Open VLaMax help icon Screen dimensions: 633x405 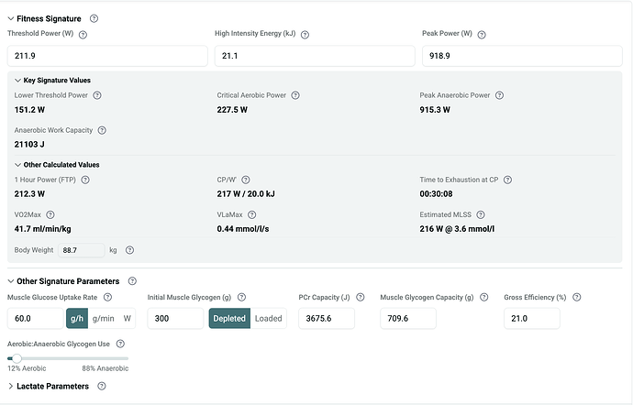(x=251, y=214)
